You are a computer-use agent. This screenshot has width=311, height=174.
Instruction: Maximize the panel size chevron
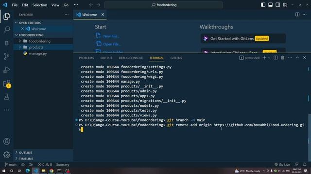coord(297,58)
